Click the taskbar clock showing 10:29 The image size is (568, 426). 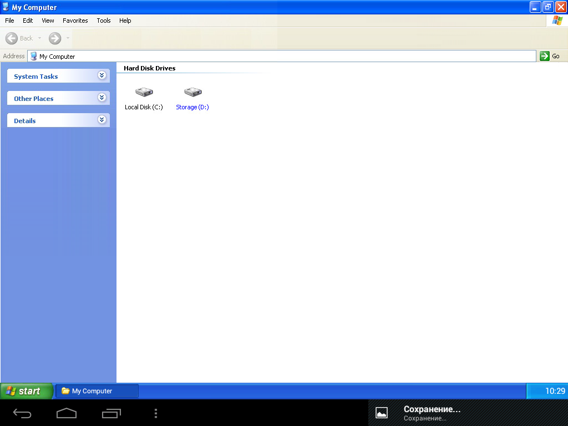click(555, 391)
